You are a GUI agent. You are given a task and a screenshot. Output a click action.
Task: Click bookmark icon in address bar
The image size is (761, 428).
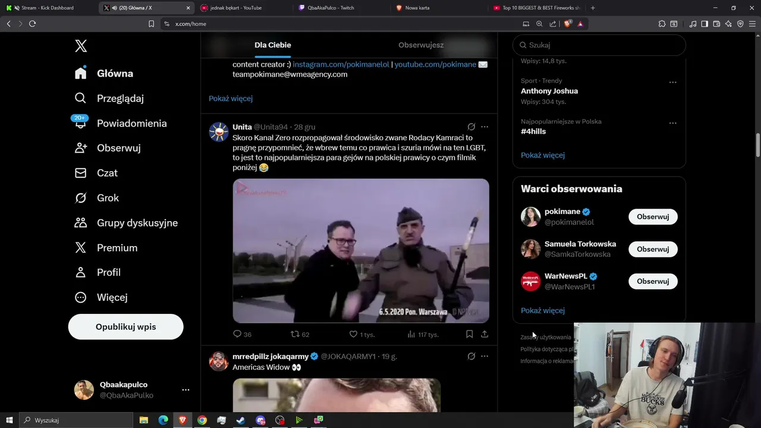(x=151, y=24)
